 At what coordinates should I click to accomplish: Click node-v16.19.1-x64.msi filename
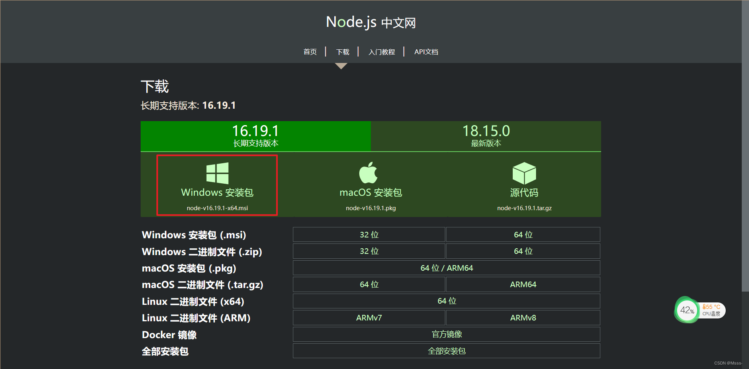tap(217, 208)
